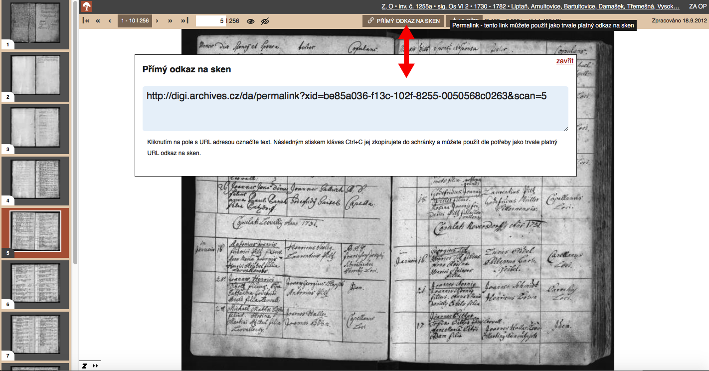Select the permalink URL text field
This screenshot has width=709, height=371.
pyautogui.click(x=355, y=109)
